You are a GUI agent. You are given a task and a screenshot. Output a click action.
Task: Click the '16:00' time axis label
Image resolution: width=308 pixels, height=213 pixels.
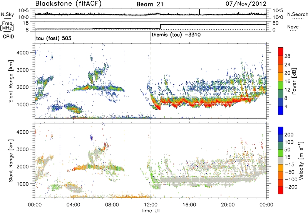click(189, 205)
